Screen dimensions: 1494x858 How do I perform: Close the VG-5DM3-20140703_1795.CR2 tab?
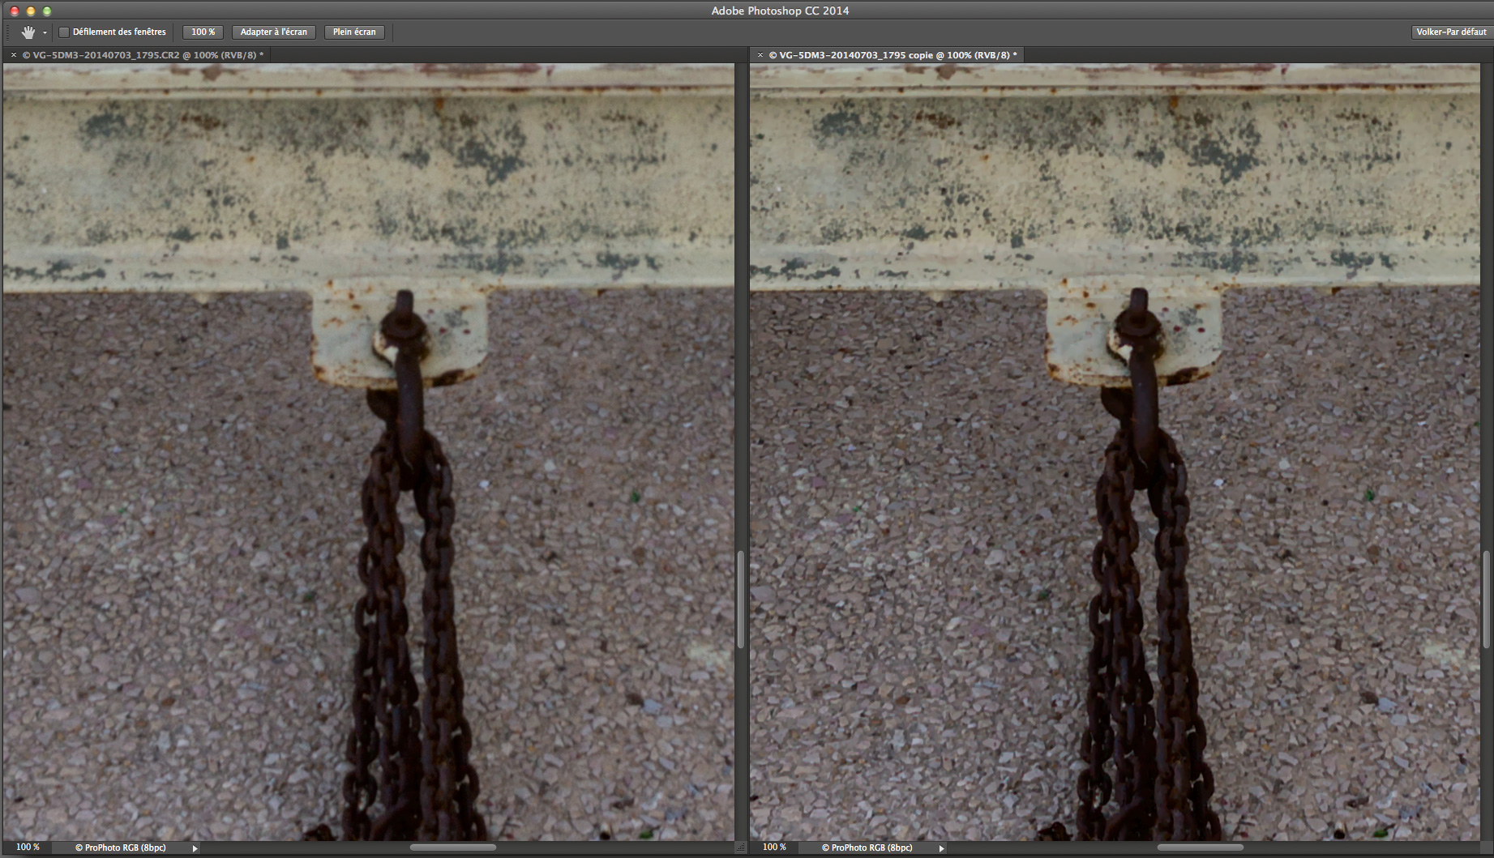(13, 55)
